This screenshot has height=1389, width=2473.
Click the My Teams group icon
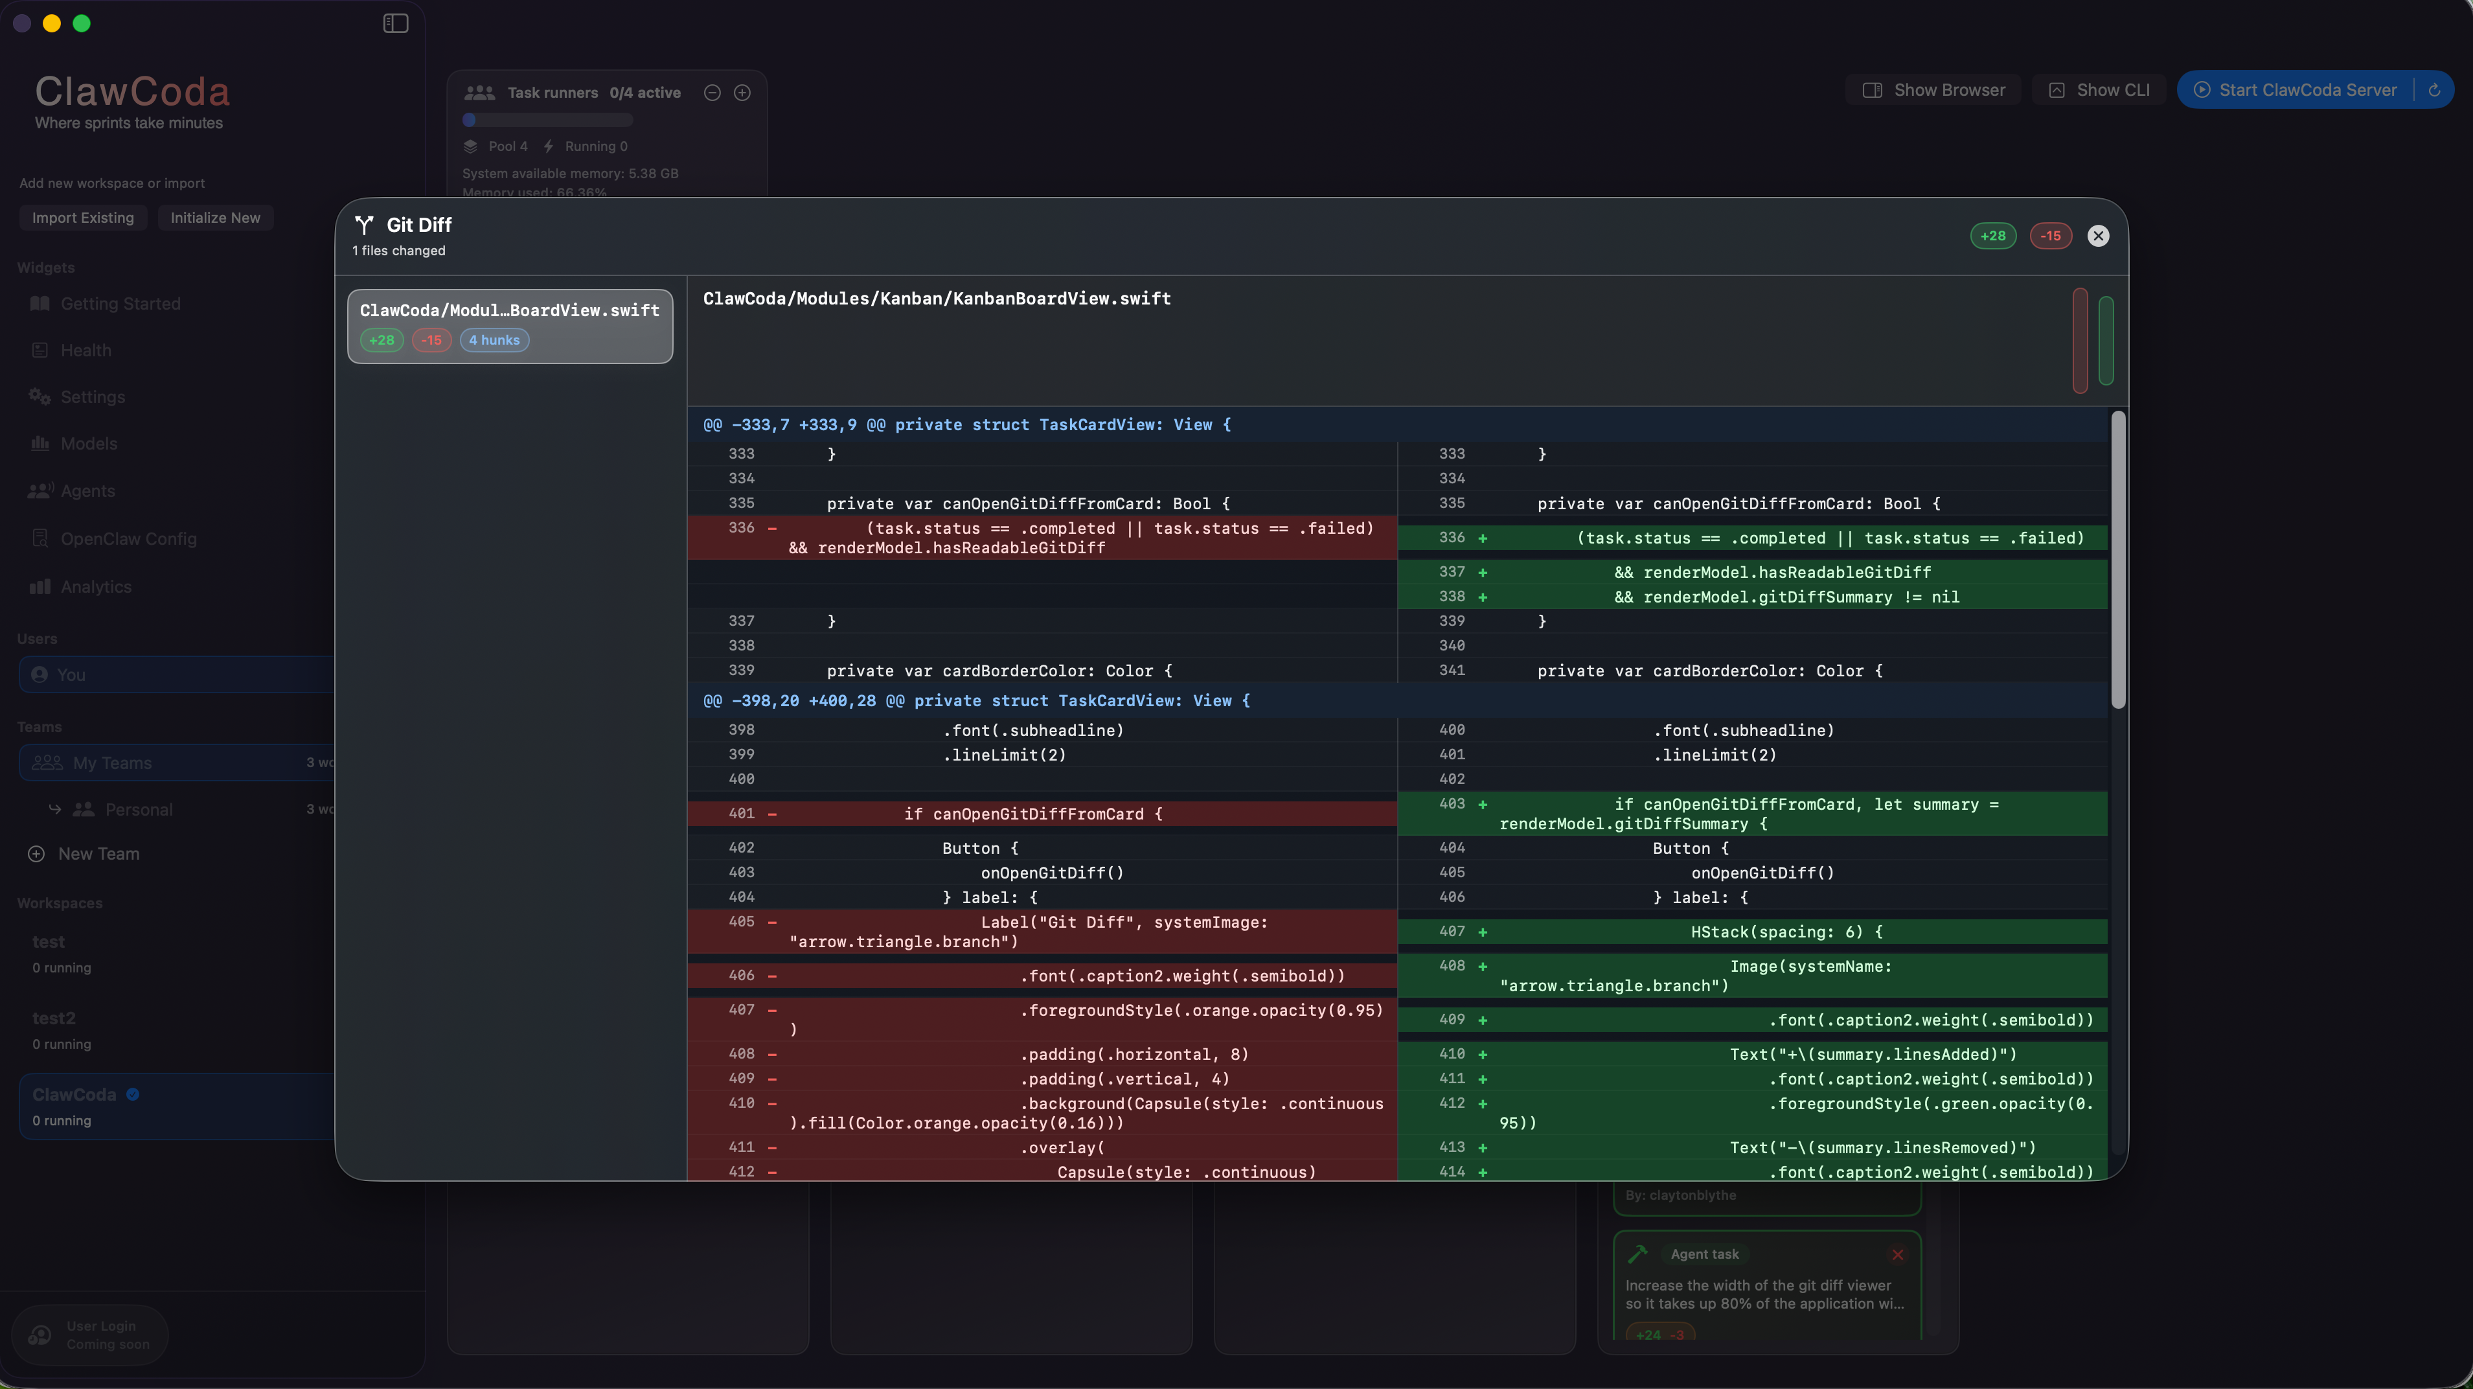47,763
